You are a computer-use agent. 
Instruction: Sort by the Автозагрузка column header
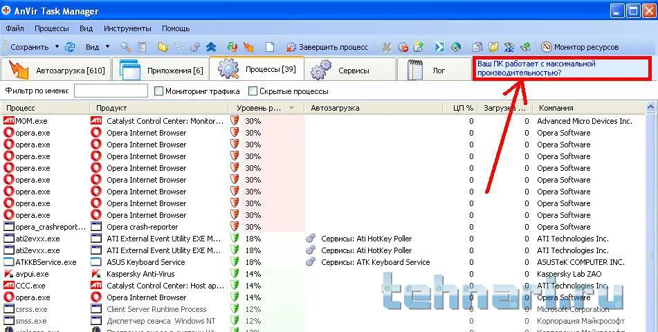374,108
